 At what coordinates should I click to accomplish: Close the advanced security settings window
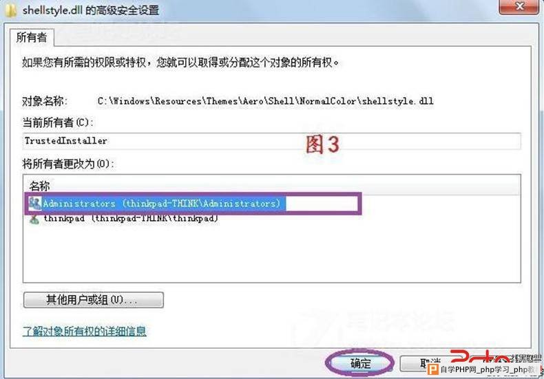click(519, 7)
